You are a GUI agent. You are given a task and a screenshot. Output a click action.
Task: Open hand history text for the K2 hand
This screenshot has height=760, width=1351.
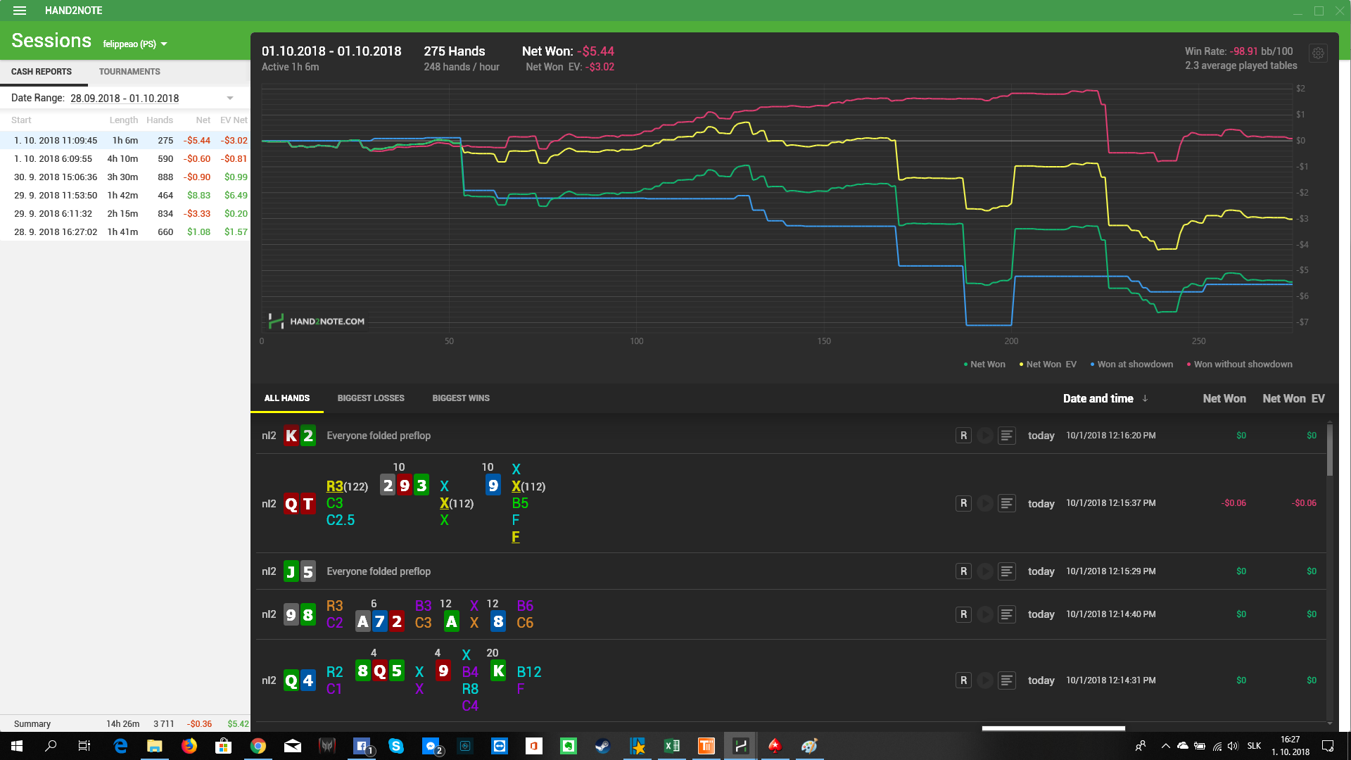[x=1007, y=436]
